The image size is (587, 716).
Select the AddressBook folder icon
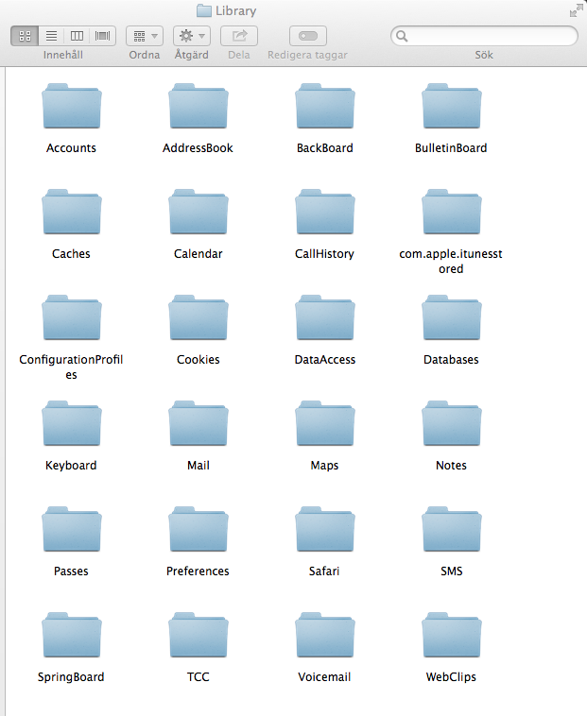199,106
